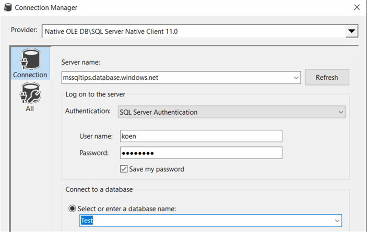This screenshot has width=367, height=232.
Task: Expand the Authentication dropdown chevron
Action: coord(341,112)
